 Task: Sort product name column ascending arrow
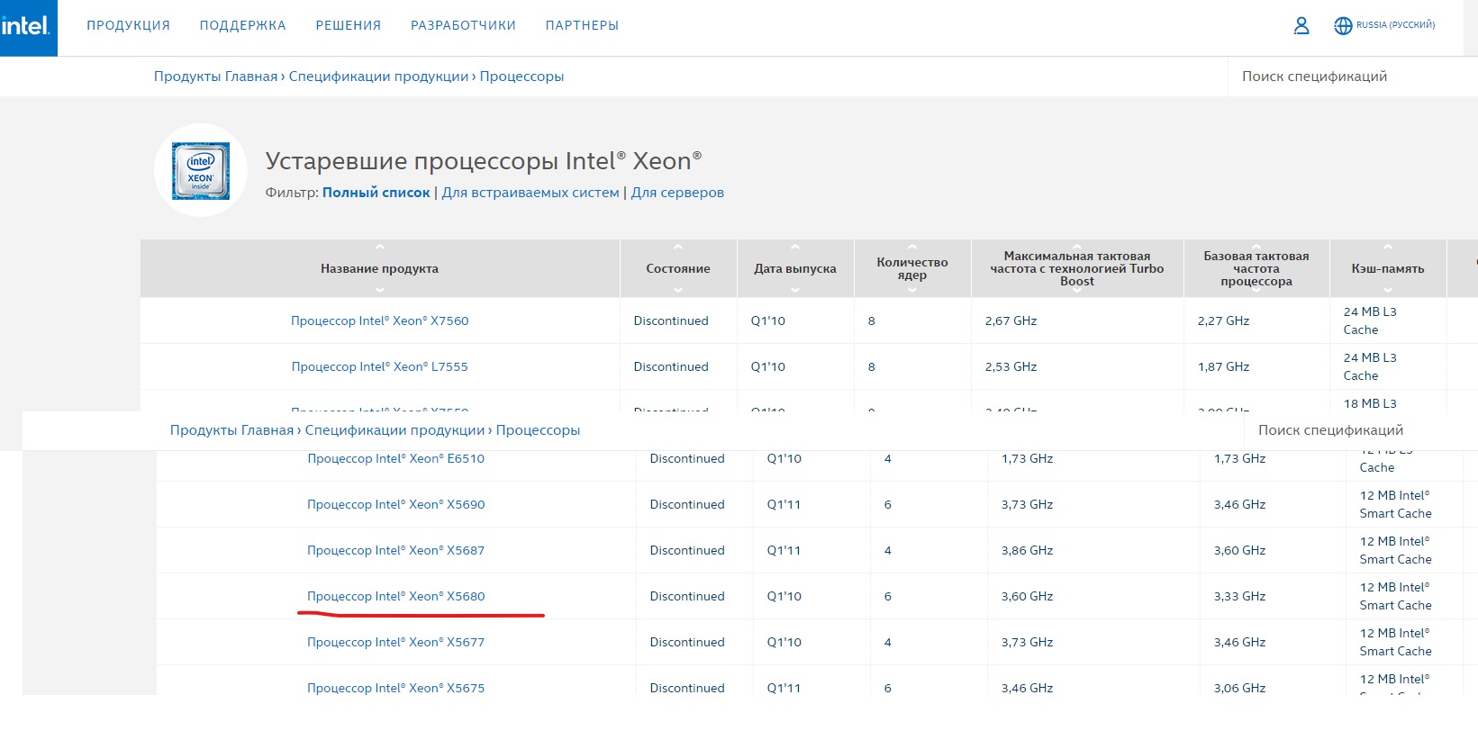coord(379,248)
